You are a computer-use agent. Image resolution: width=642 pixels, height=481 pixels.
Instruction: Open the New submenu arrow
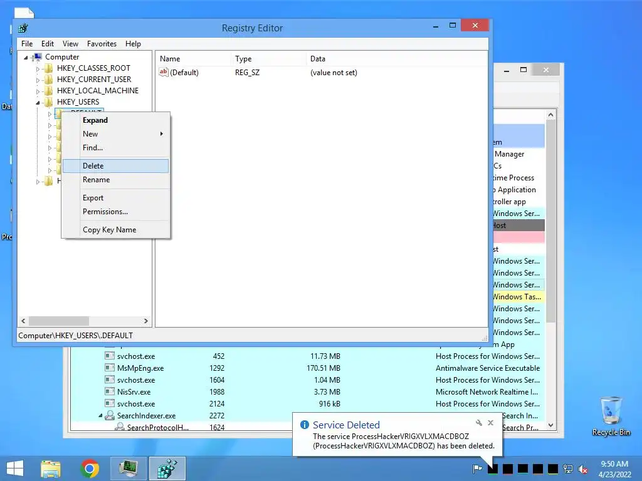point(162,134)
